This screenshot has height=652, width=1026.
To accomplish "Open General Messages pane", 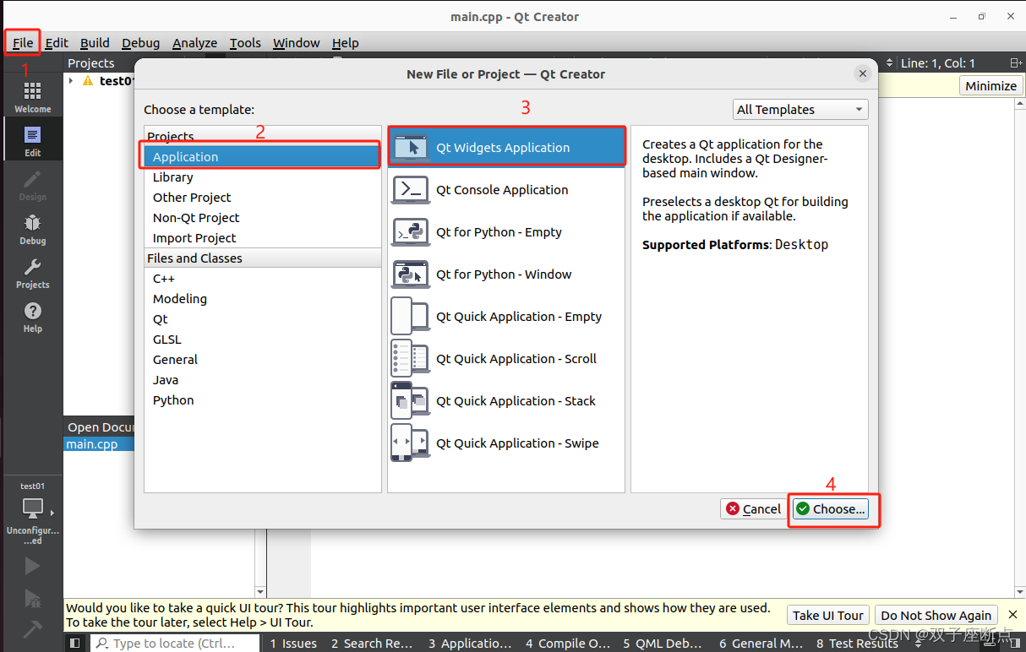I will (761, 644).
